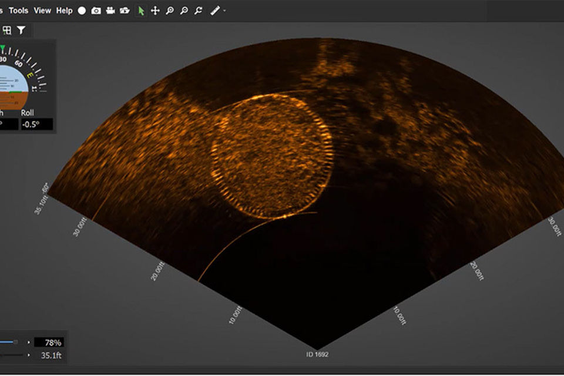Click the zoom reset magnifier icon

(199, 11)
